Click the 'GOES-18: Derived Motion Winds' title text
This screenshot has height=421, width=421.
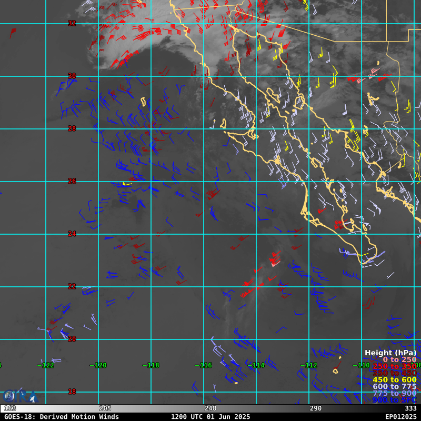pyautogui.click(x=62, y=417)
